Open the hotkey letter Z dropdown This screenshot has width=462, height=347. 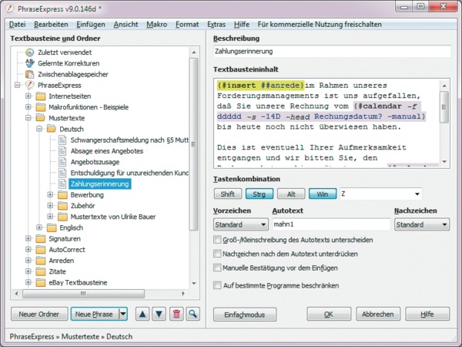[x=417, y=194]
